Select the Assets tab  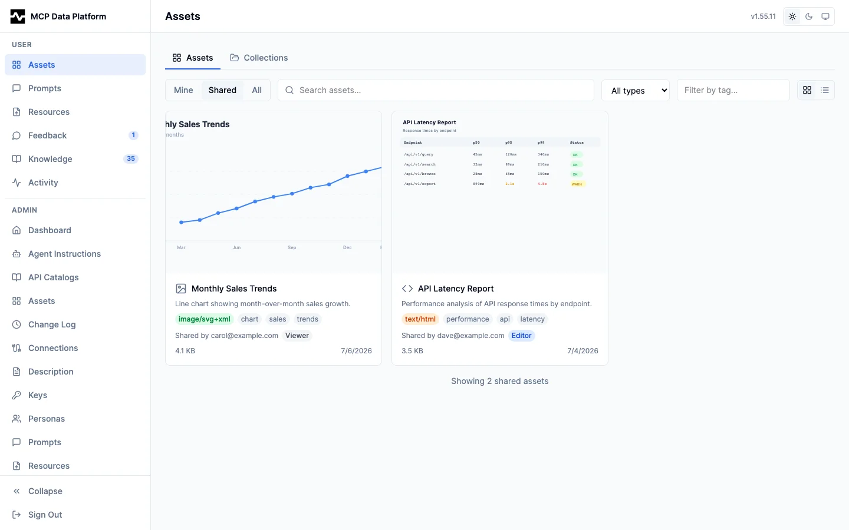click(193, 58)
